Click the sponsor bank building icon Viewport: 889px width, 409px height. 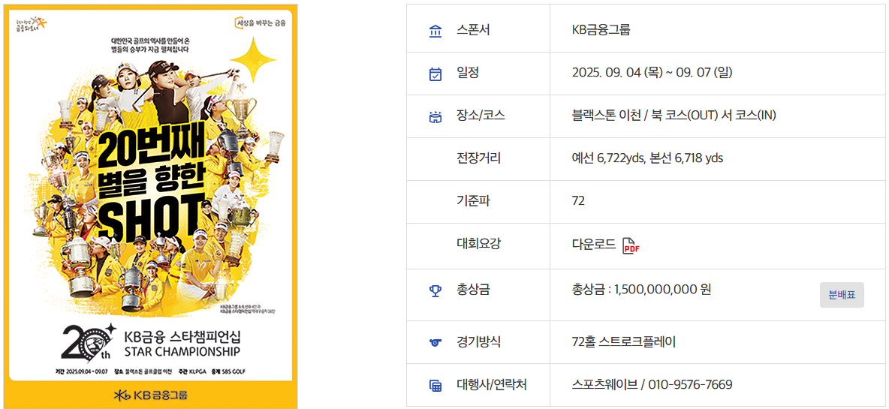435,32
